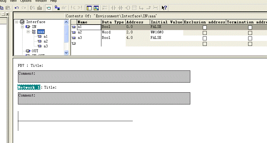
Task: Click the Download to PLC icon
Action: [x=40, y=8]
